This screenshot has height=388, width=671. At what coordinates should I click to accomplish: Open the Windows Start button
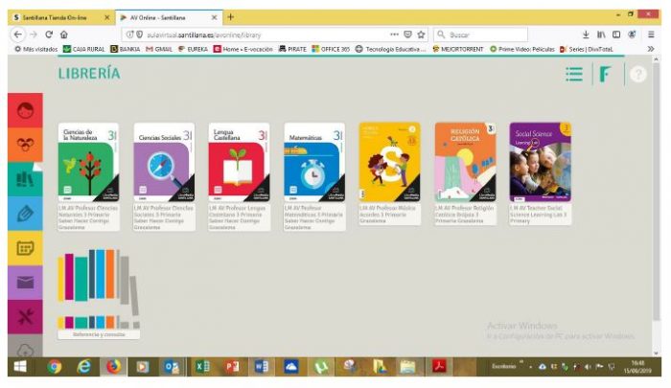pos(20,367)
